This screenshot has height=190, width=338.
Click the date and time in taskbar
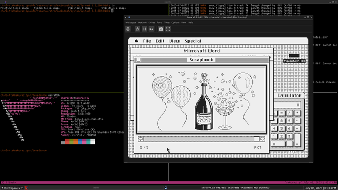click(321, 188)
